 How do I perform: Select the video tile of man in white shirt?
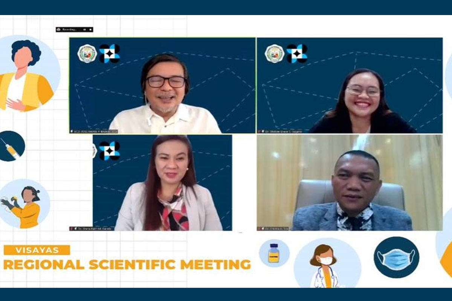coord(162,85)
